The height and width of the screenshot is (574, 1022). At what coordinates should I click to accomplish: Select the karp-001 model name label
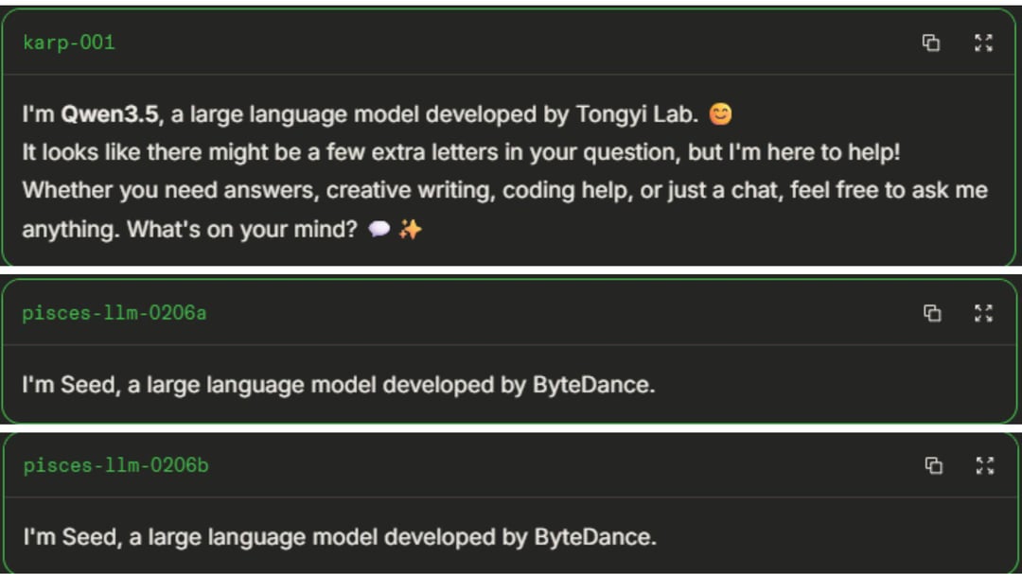68,43
